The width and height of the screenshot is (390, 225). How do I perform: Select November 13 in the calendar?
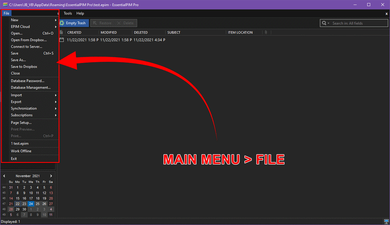click(51, 193)
